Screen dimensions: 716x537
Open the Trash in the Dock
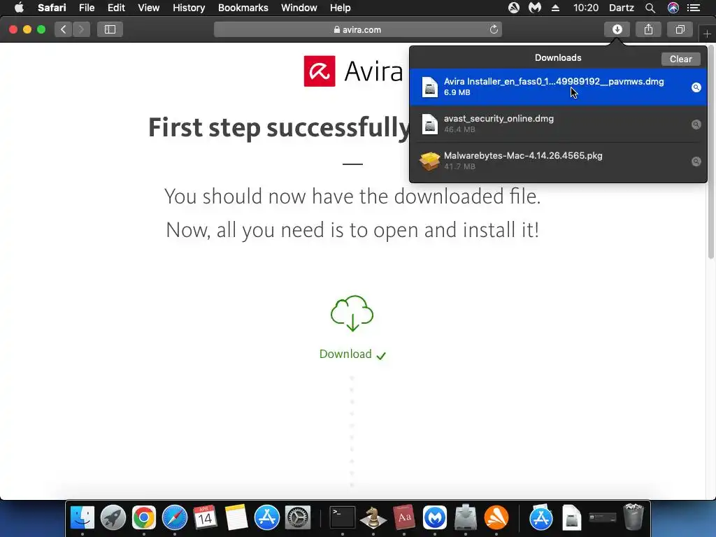pyautogui.click(x=633, y=517)
